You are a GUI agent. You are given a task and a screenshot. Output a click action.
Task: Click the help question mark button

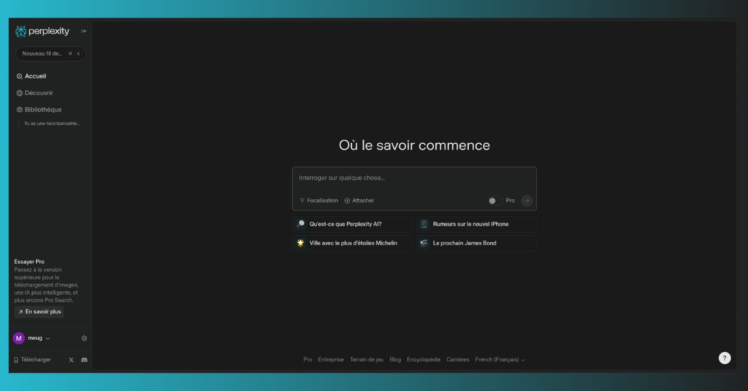[x=724, y=358]
